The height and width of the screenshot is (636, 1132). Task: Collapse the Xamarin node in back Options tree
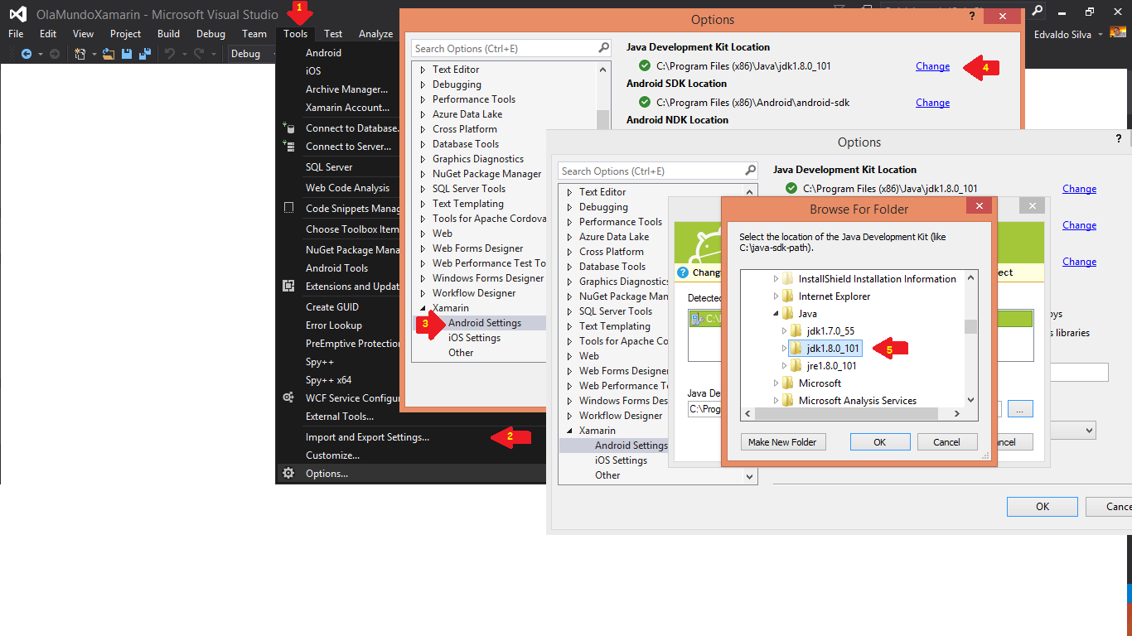click(423, 308)
